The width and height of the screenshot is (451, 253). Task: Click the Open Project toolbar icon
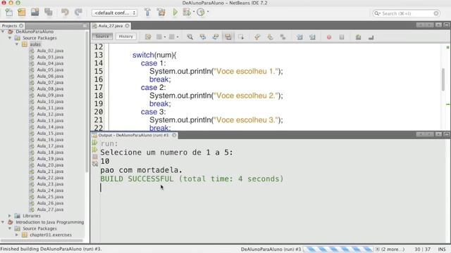pyautogui.click(x=35, y=13)
